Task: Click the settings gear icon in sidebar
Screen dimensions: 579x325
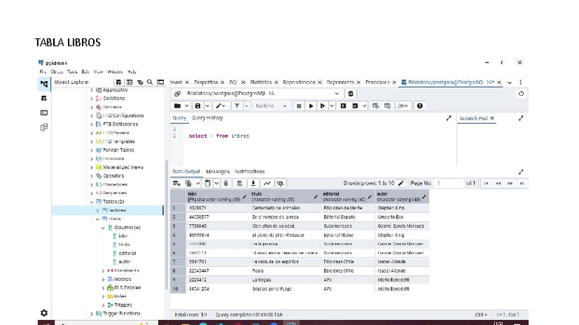Action: tap(44, 312)
